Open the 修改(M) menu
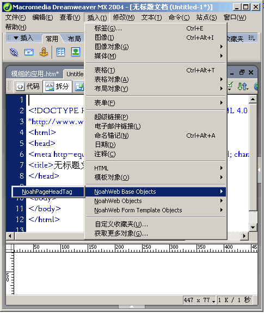Image resolution: width=264 pixels, height=313 pixels. pyautogui.click(x=124, y=17)
